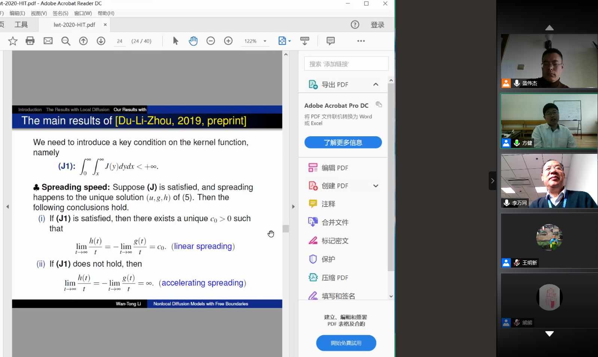Choose the arrow selection tool
Screen dimensions: 598x357
tap(176, 41)
